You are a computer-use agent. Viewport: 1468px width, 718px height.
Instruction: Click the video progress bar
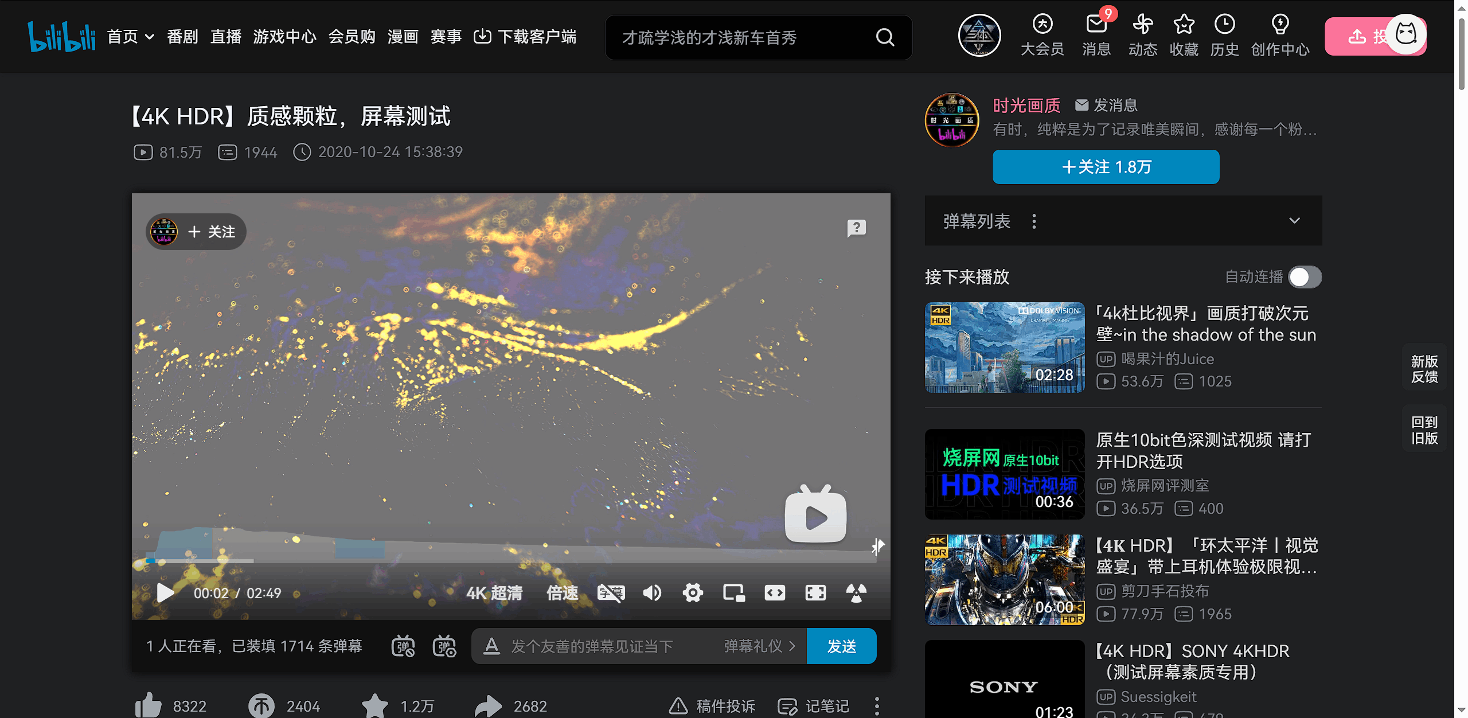(510, 560)
